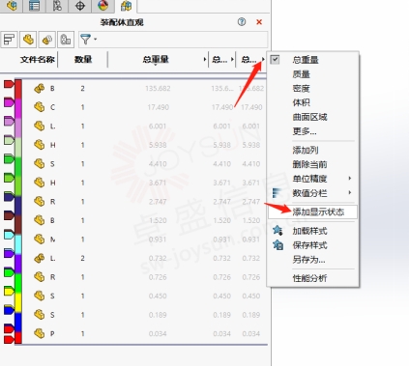Select 保存样式 menu entry

(309, 245)
